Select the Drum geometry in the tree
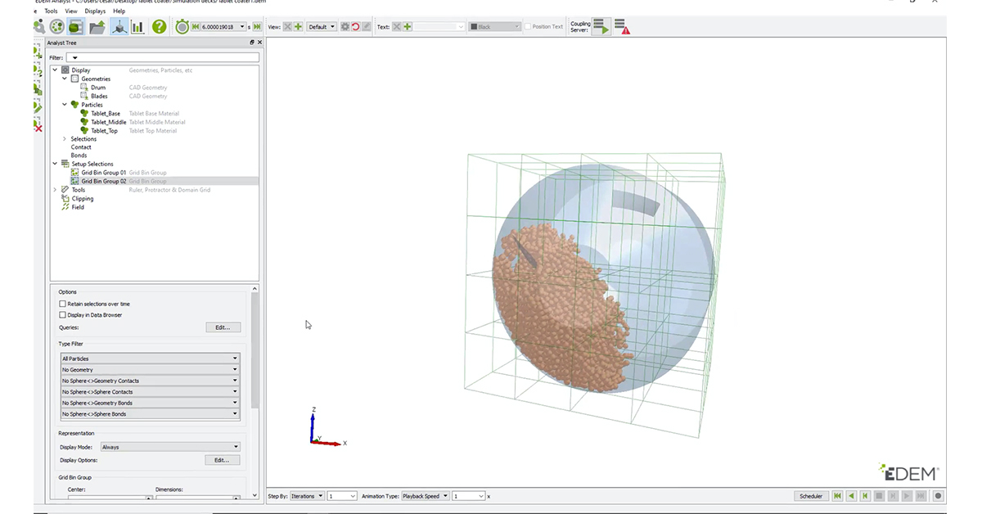Screen dimensions: 982x514 tap(98, 88)
